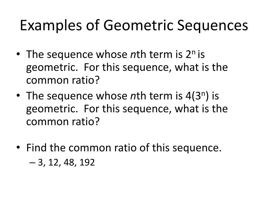Click the first bullet point marker
The image size is (268, 201).
tap(18, 54)
